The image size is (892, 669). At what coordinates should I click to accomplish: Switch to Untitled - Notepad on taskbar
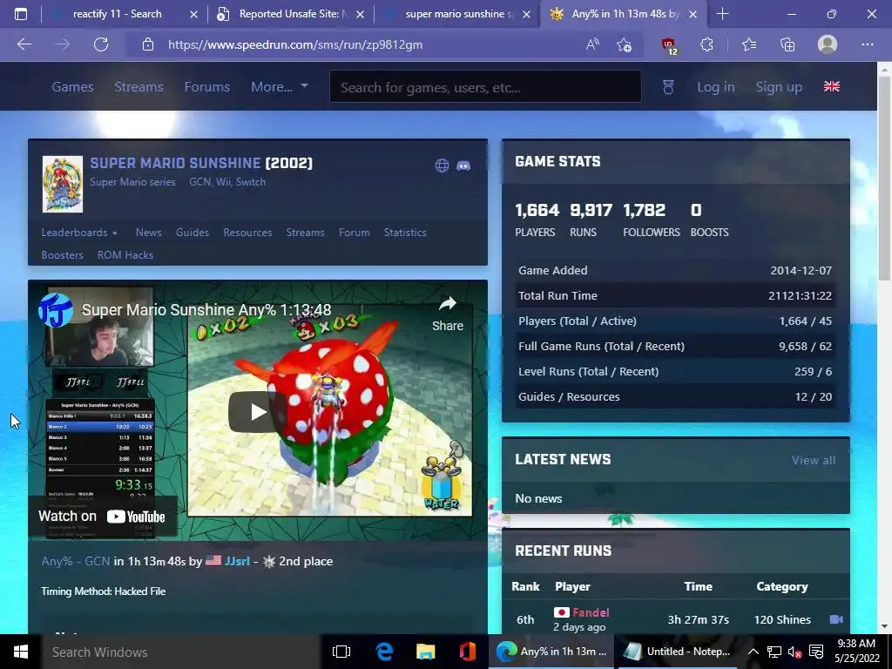click(677, 652)
